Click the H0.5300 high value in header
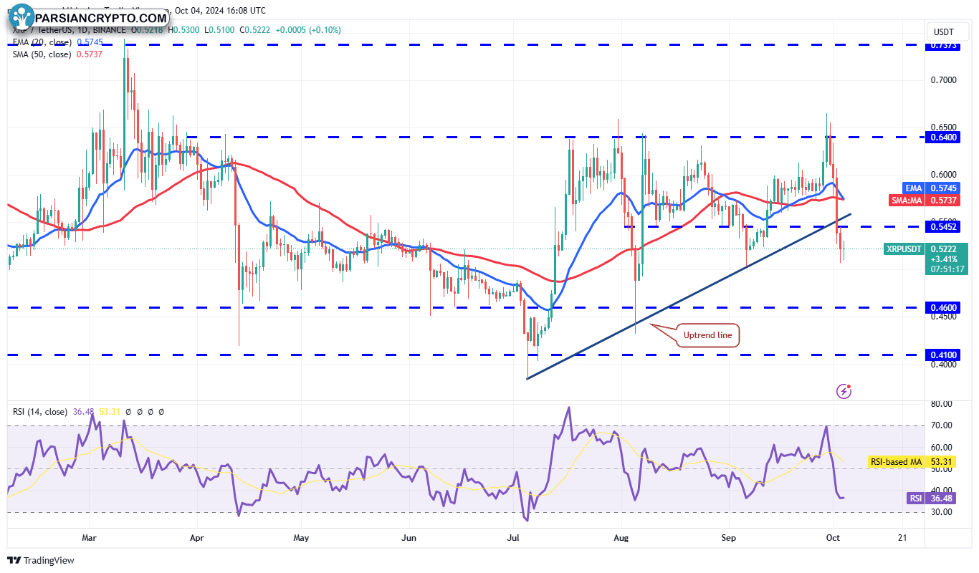 [185, 30]
